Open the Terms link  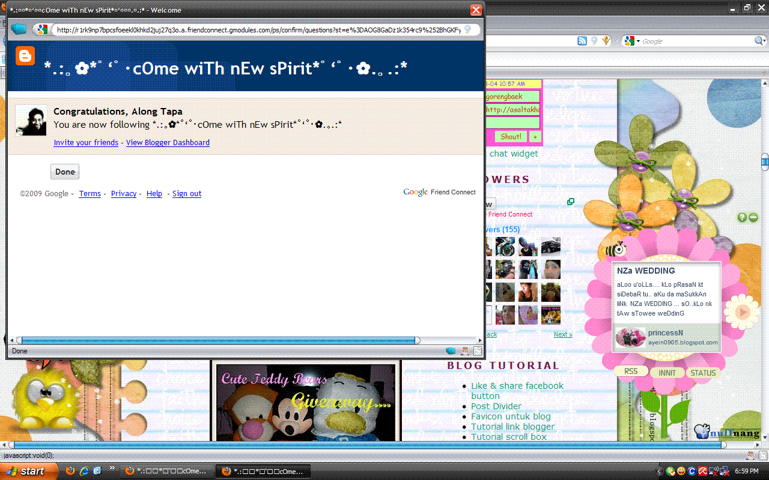pyautogui.click(x=90, y=194)
